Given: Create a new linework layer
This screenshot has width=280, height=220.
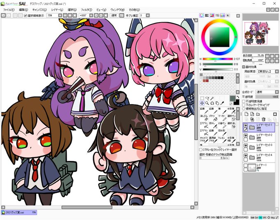Looking at the screenshot, I should pyautogui.click(x=252, y=114).
